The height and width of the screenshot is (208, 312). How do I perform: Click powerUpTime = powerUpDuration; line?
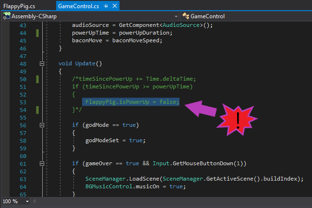(122, 33)
